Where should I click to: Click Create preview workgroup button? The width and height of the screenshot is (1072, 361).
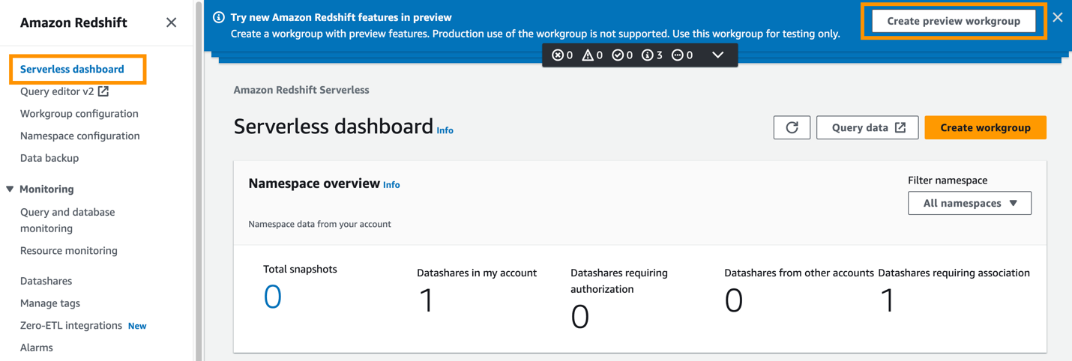953,21
